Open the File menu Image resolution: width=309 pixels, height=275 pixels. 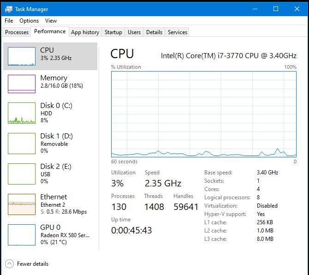[9, 21]
